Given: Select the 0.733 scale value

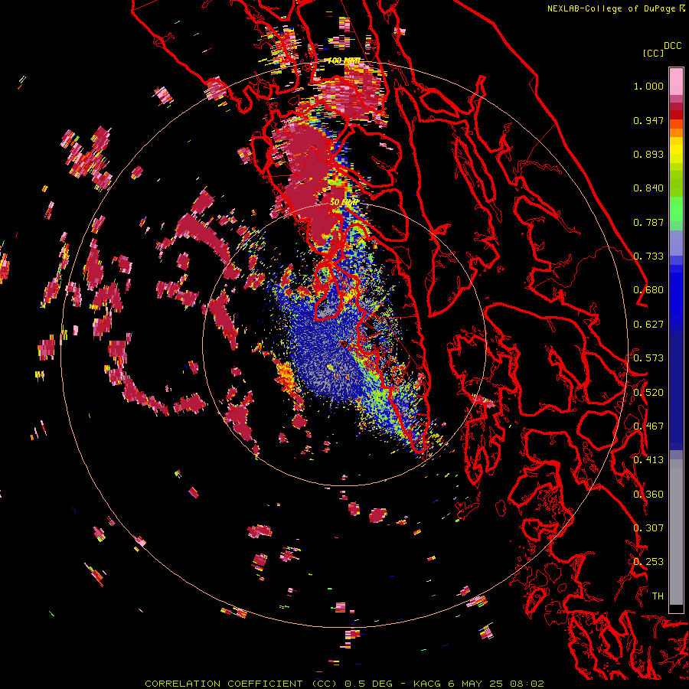Looking at the screenshot, I should pyautogui.click(x=648, y=256).
